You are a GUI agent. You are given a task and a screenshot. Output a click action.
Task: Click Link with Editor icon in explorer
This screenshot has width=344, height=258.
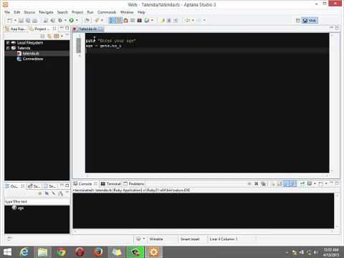49,36
